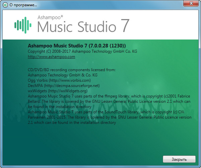Click the DecMPA sourceforge line

(x=64, y=86)
